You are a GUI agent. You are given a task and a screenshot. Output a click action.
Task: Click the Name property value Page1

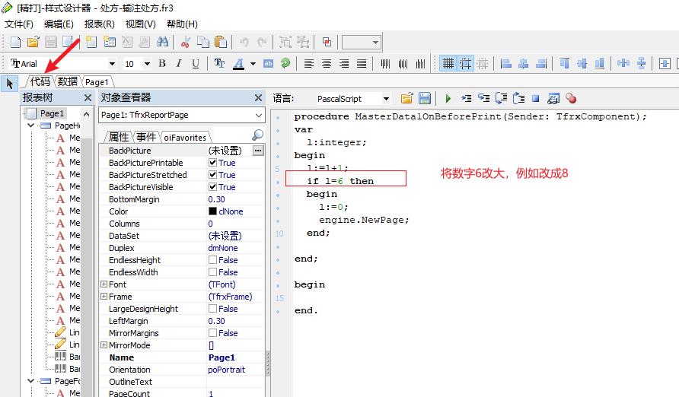click(x=222, y=357)
